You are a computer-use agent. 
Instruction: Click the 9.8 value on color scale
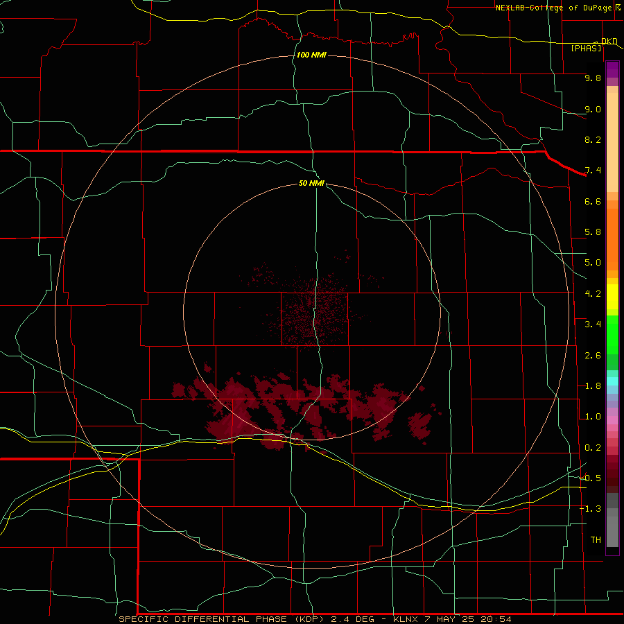593,78
